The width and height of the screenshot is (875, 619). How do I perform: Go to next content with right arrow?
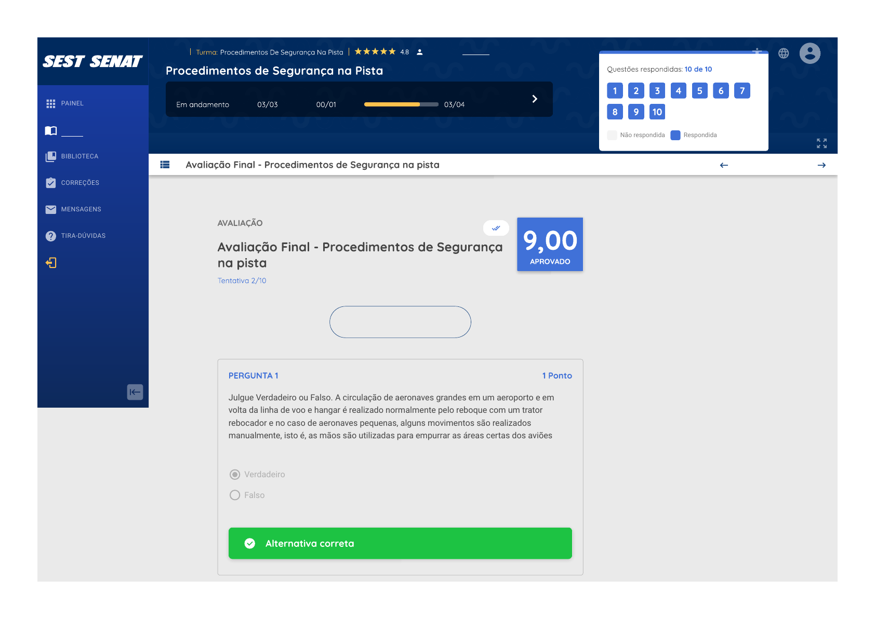click(821, 165)
